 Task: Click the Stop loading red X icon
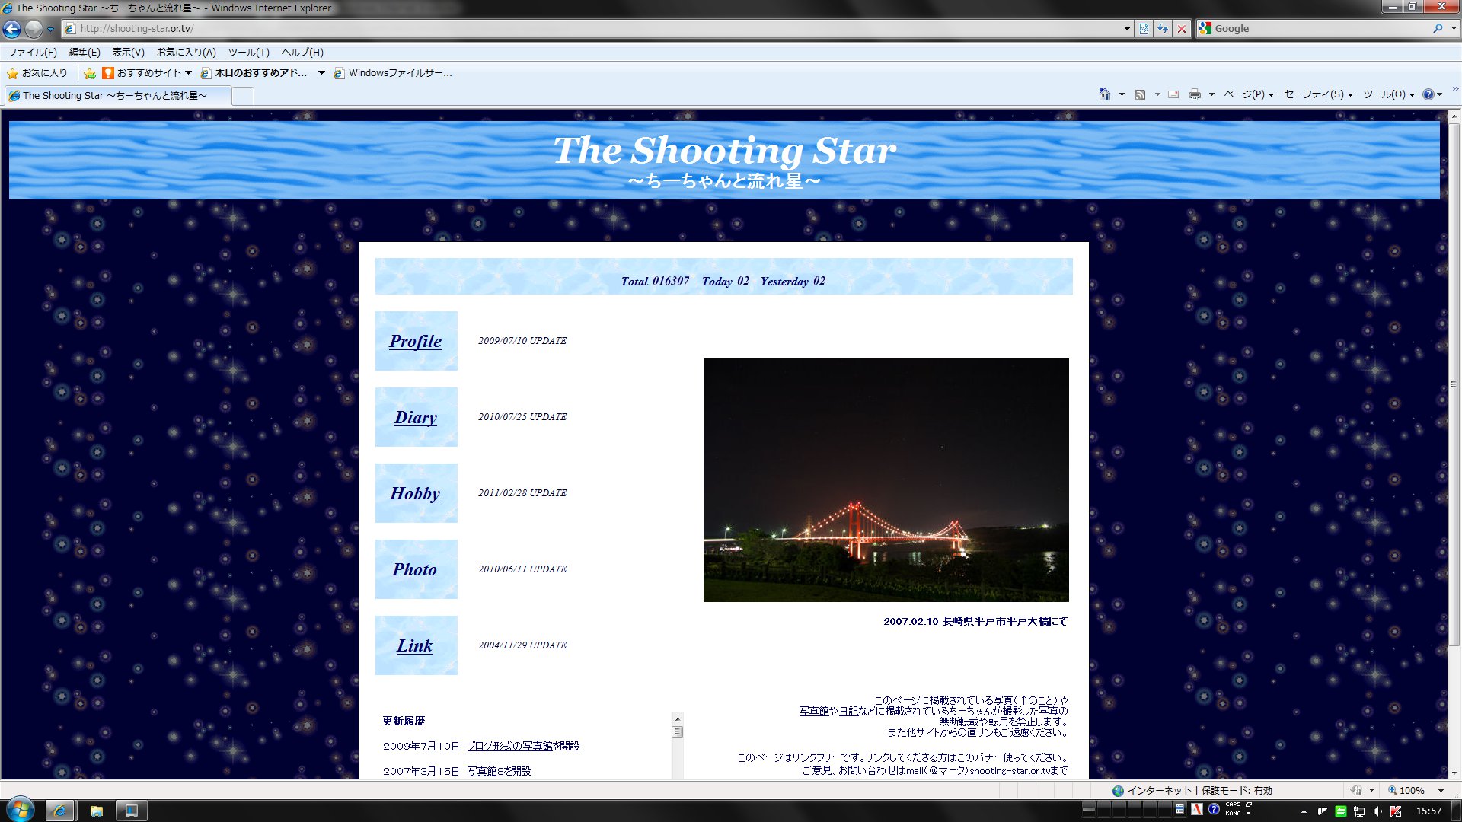1182,29
